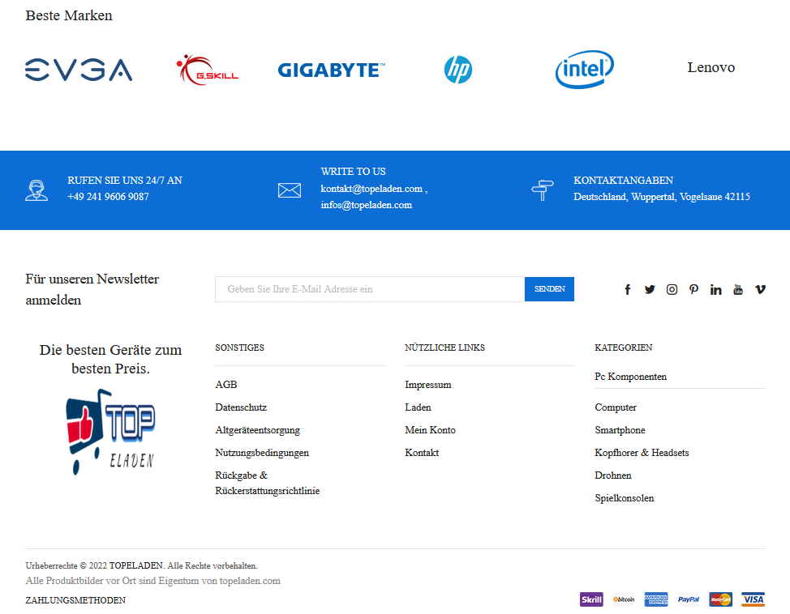
Task: Open the Facebook social icon
Action: [x=627, y=289]
